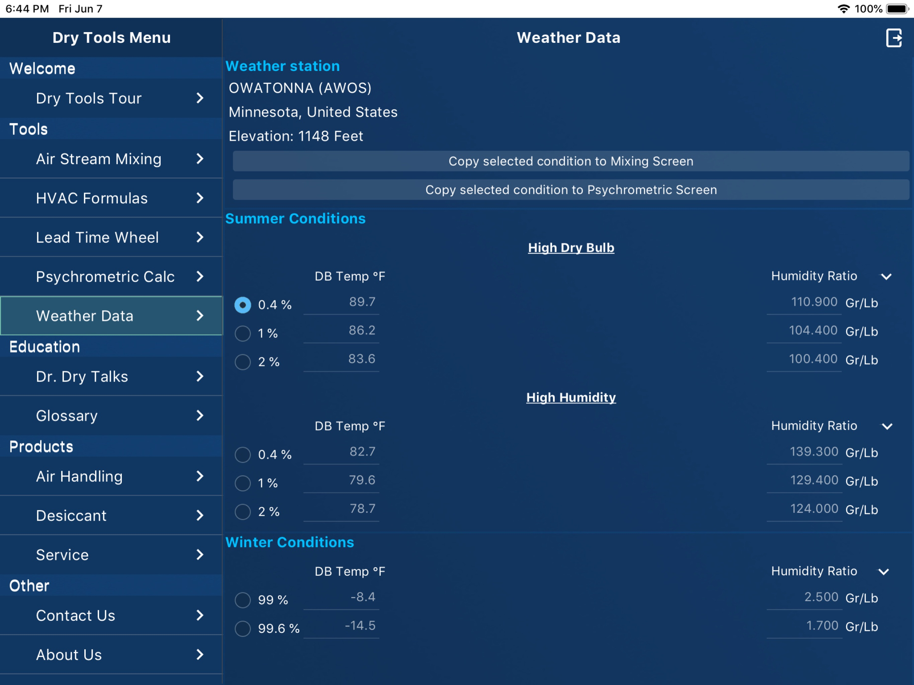Tap the chevron arrow next to Glossary
914x685 pixels.
click(x=200, y=416)
